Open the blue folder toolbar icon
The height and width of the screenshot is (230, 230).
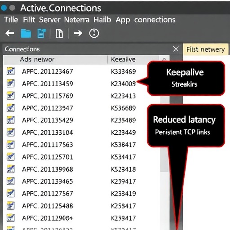point(26,33)
